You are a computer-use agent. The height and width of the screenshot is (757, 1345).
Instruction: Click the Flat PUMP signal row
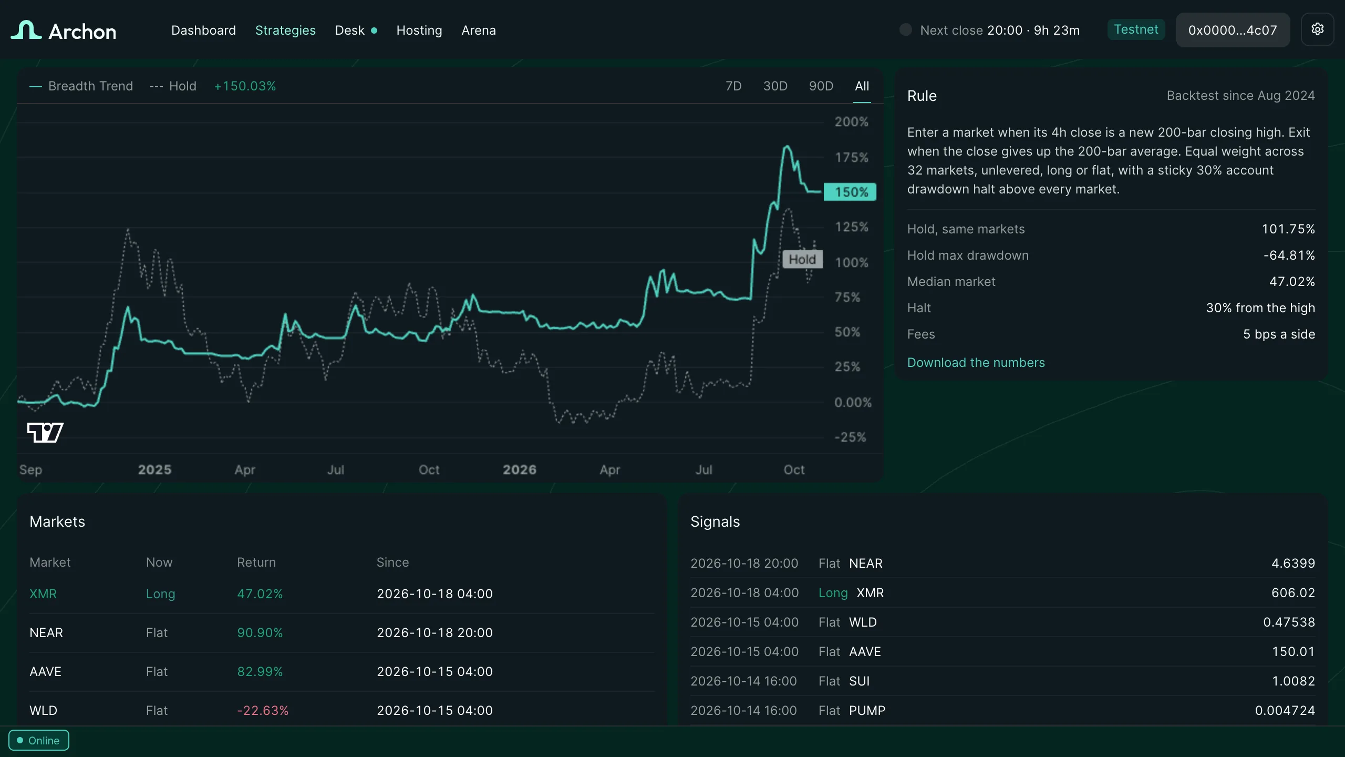pos(1002,711)
